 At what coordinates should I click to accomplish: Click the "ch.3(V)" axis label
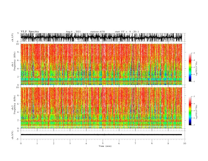pyautogui.click(x=13, y=135)
